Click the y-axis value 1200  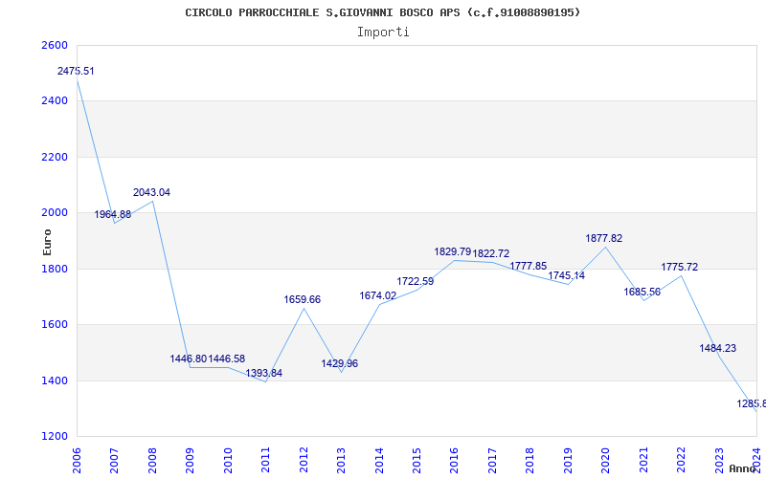[53, 436]
